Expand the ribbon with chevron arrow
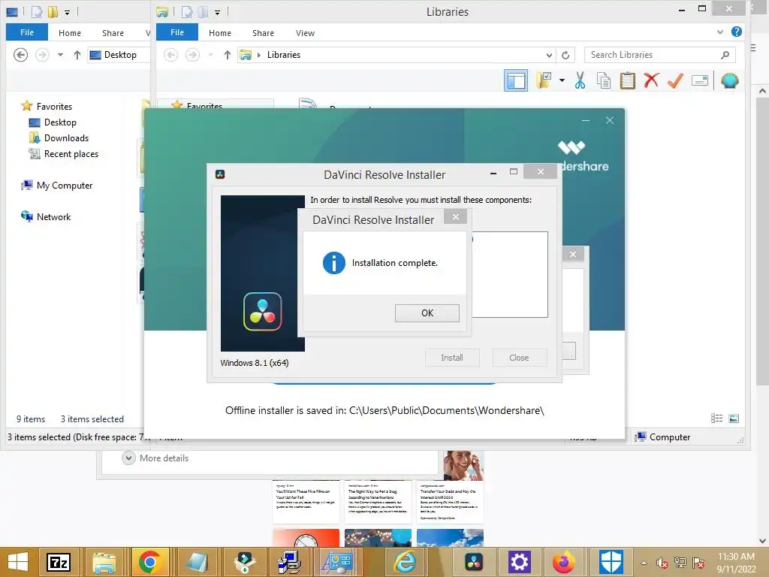769x577 pixels. pos(720,32)
